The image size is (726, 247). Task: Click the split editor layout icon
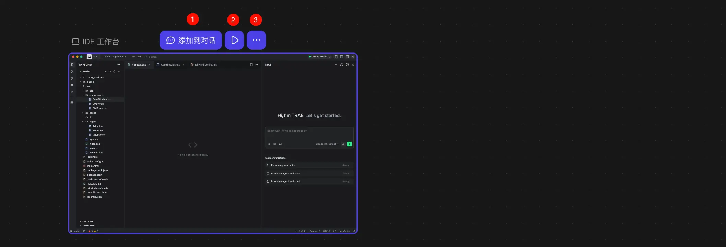pyautogui.click(x=251, y=64)
